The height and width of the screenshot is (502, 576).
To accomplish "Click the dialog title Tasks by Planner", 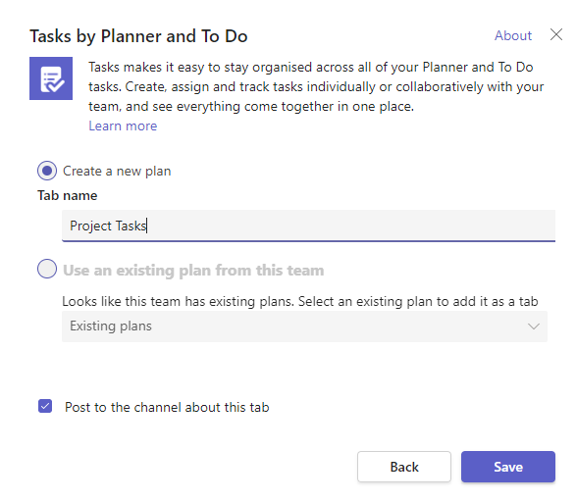I will (x=138, y=36).
